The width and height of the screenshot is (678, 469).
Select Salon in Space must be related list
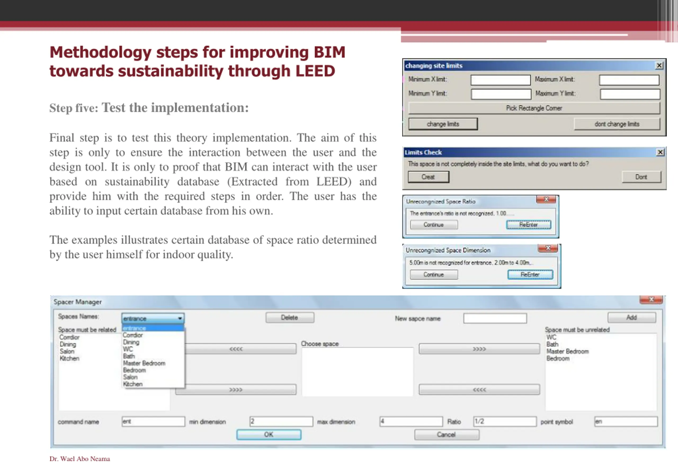pyautogui.click(x=67, y=351)
